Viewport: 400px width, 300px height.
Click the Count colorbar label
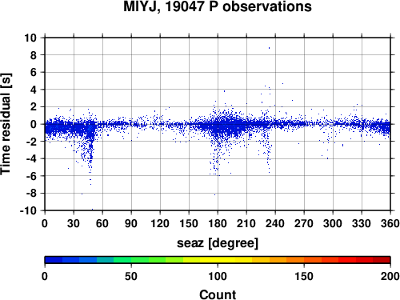coord(218,294)
